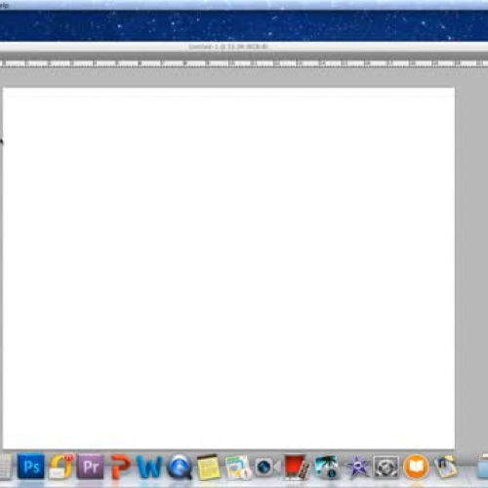Open the orange iBooks app
The height and width of the screenshot is (488, 488).
point(416,468)
